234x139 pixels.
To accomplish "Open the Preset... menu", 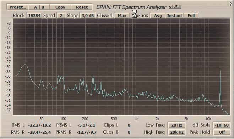I will click(x=18, y=7).
